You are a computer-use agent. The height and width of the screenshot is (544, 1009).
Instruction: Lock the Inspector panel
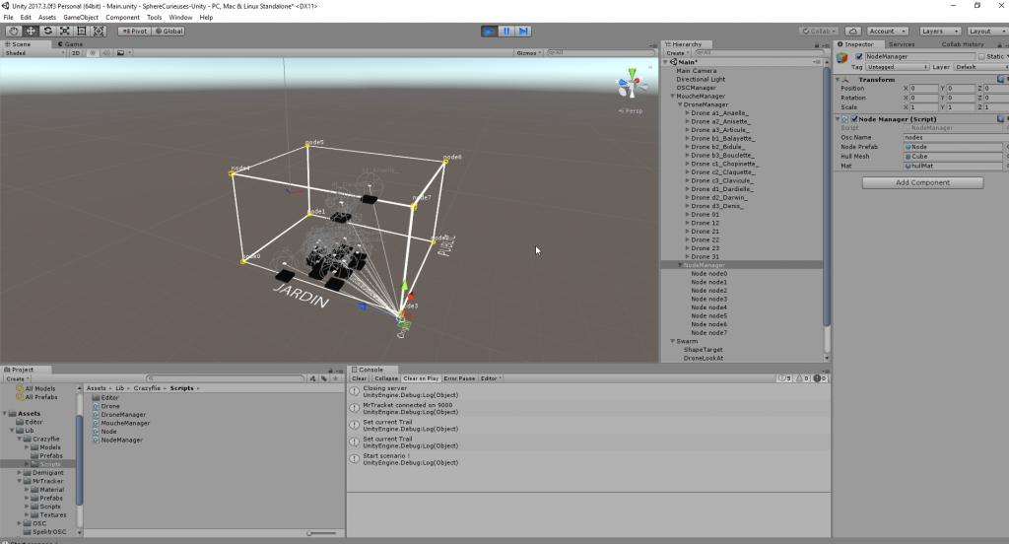coord(999,45)
